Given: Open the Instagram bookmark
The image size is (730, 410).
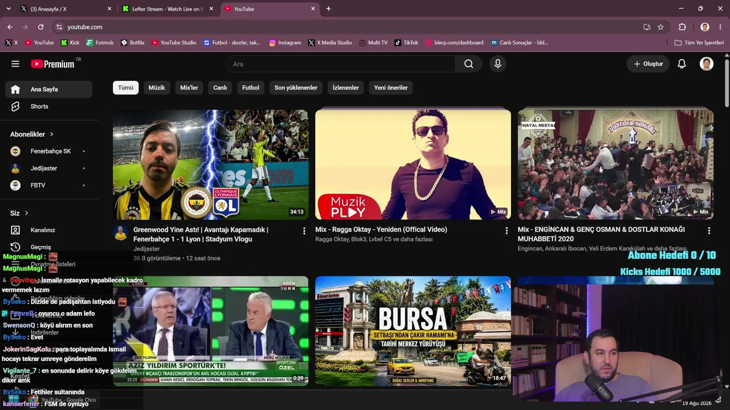Looking at the screenshot, I should point(285,43).
